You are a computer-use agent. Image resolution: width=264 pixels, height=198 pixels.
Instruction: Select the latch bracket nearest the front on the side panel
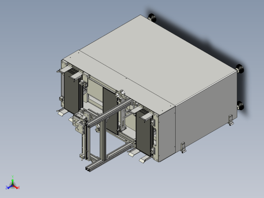pyautogui.click(x=183, y=147)
